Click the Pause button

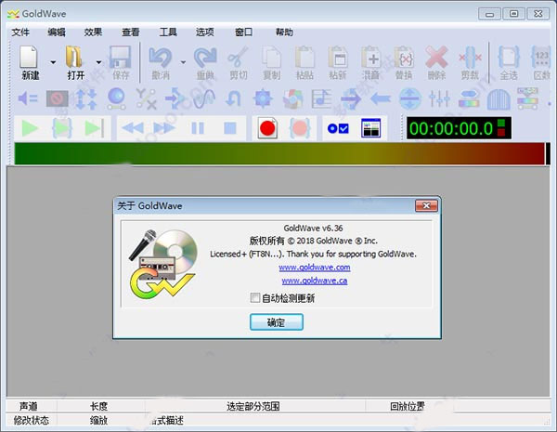click(198, 128)
